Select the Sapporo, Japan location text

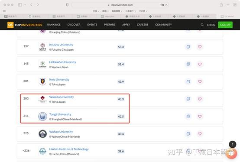60,67
